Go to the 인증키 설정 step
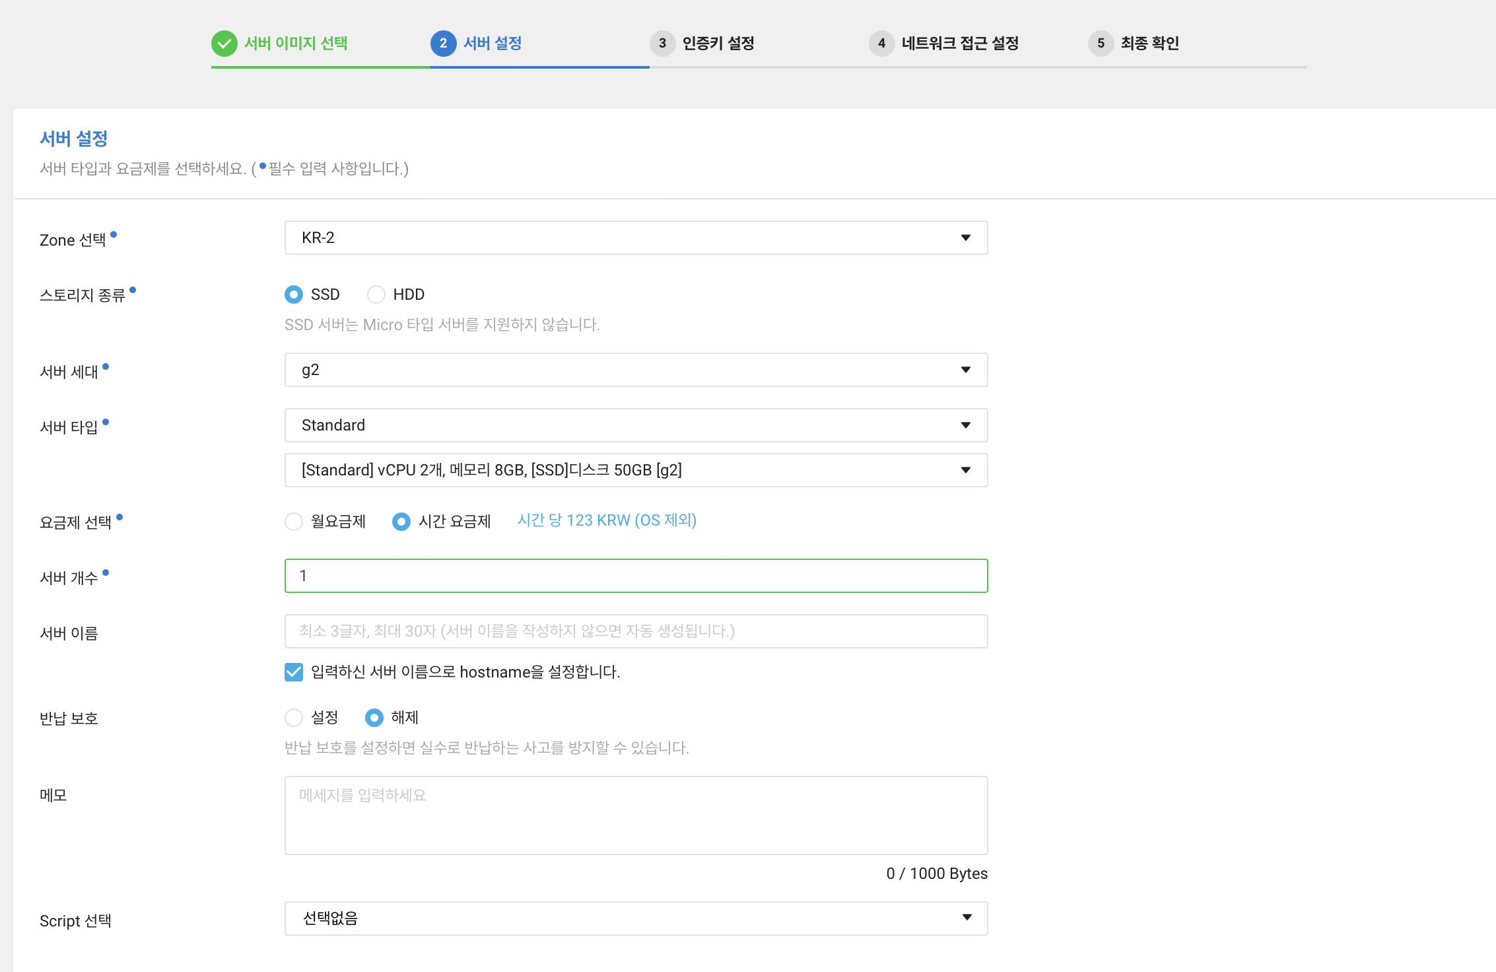Image resolution: width=1496 pixels, height=972 pixels. pyautogui.click(x=720, y=44)
